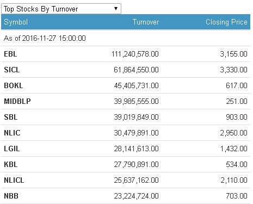Open the SICL stock symbol
Image resolution: width=253 pixels, height=204 pixels.
click(x=12, y=70)
